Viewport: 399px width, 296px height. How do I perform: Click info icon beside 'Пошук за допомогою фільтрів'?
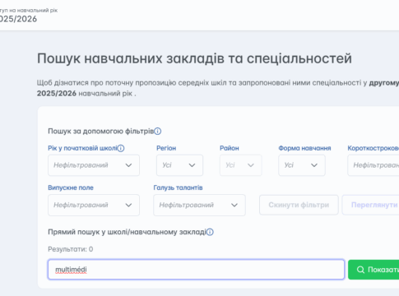[x=158, y=132]
